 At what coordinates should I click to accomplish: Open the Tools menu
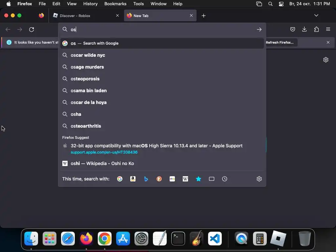click(x=138, y=4)
